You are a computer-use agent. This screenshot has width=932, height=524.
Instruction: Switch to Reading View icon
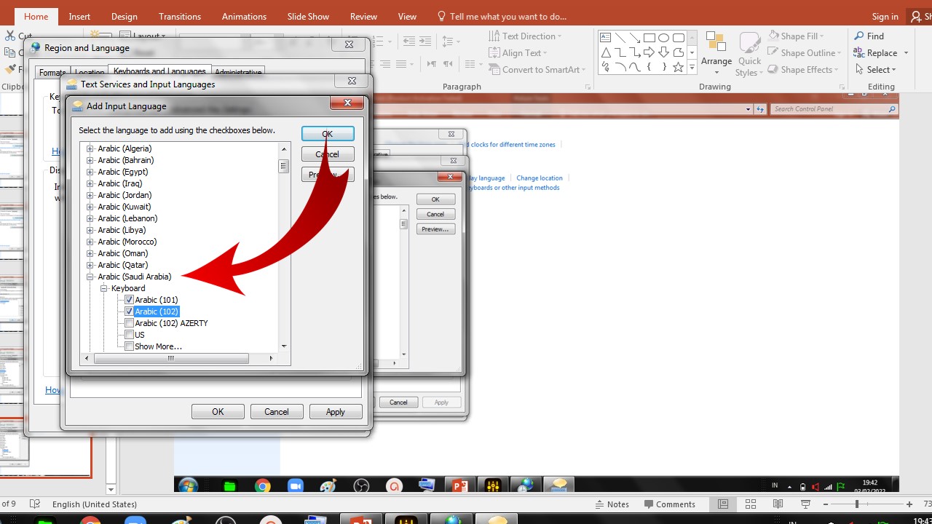point(778,504)
